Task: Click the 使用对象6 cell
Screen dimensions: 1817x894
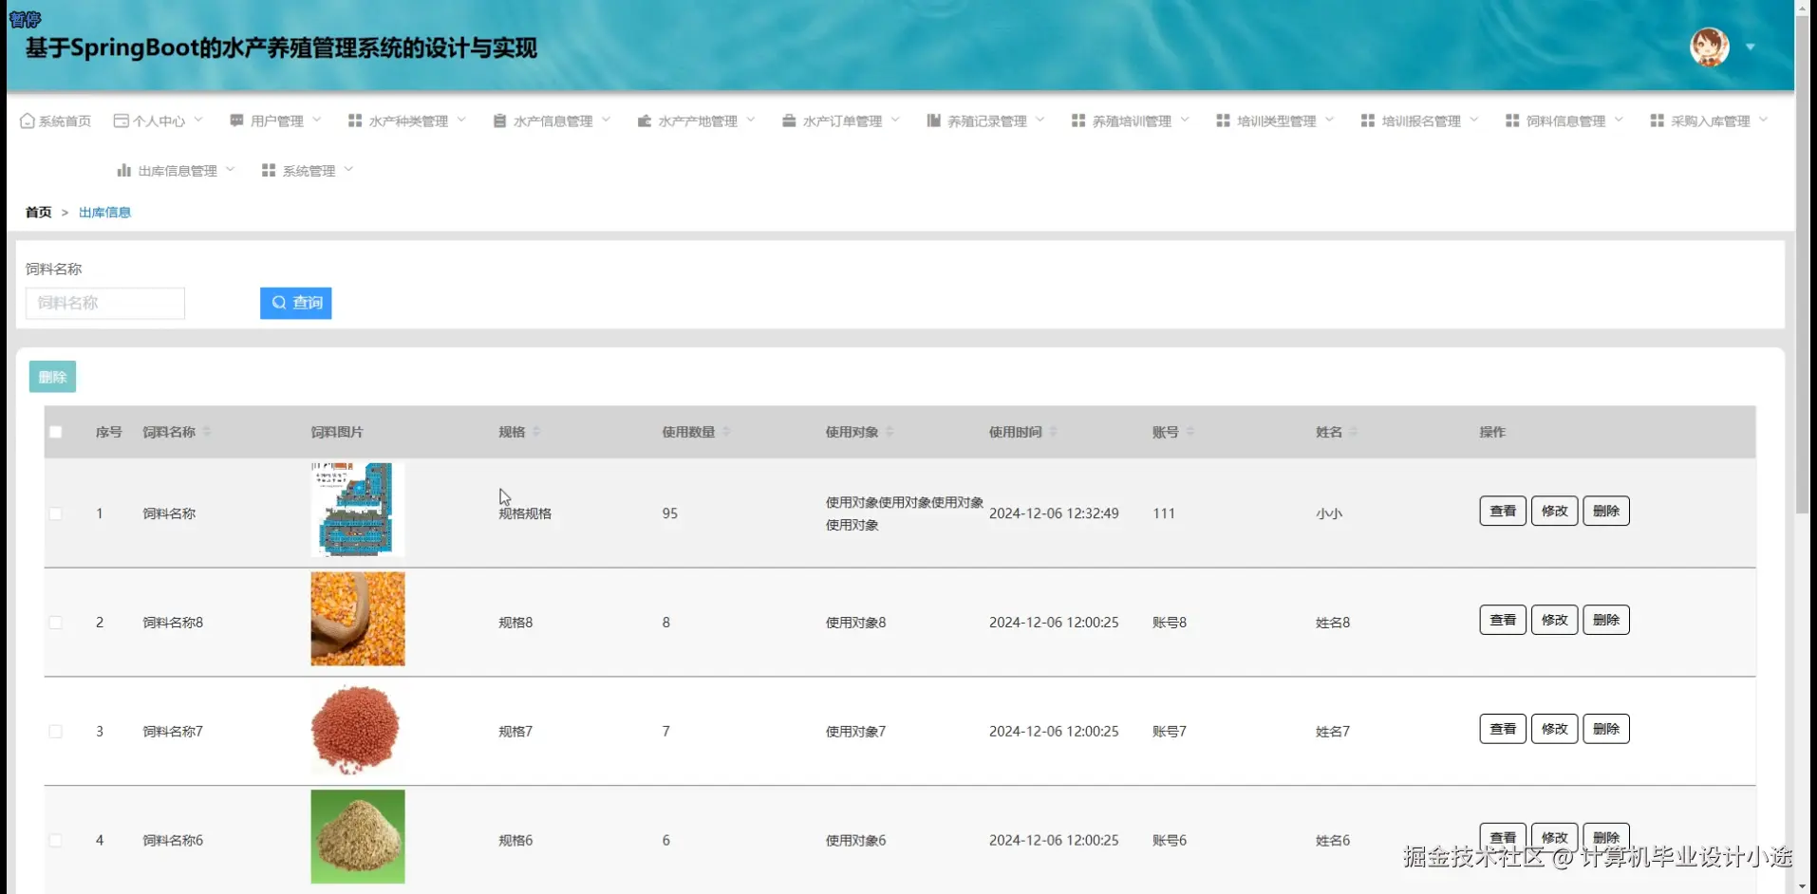Action: [855, 840]
